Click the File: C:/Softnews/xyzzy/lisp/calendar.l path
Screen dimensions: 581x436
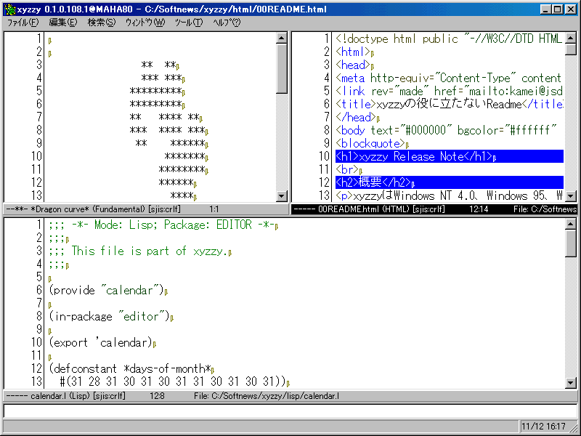point(267,396)
